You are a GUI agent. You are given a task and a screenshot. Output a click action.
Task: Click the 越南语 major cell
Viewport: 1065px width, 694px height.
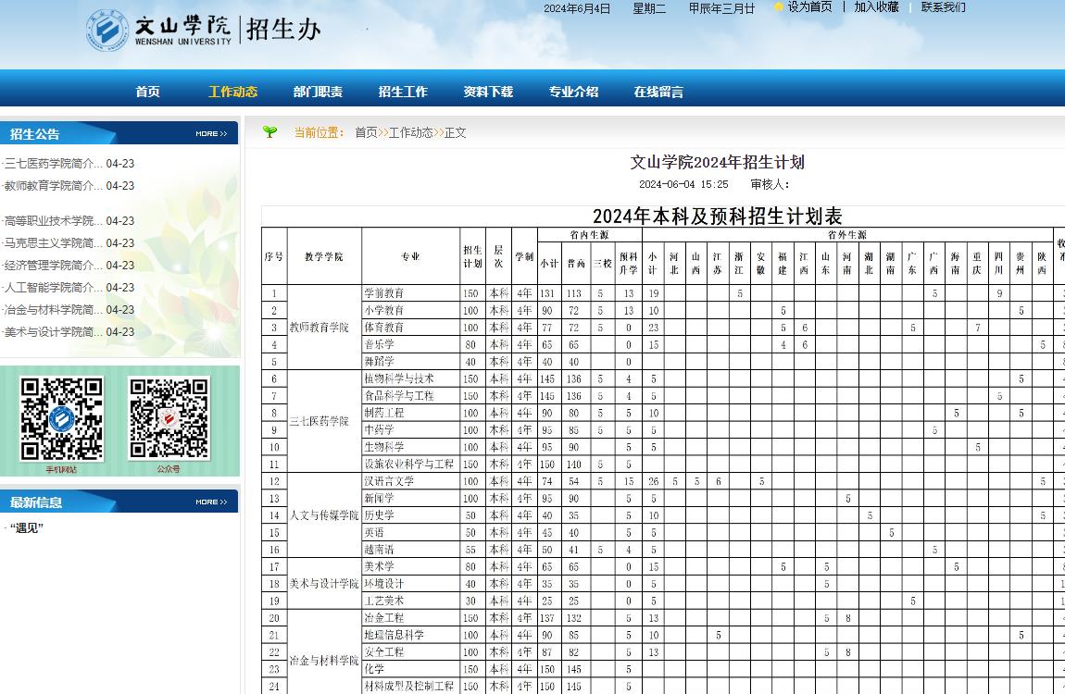tap(411, 550)
